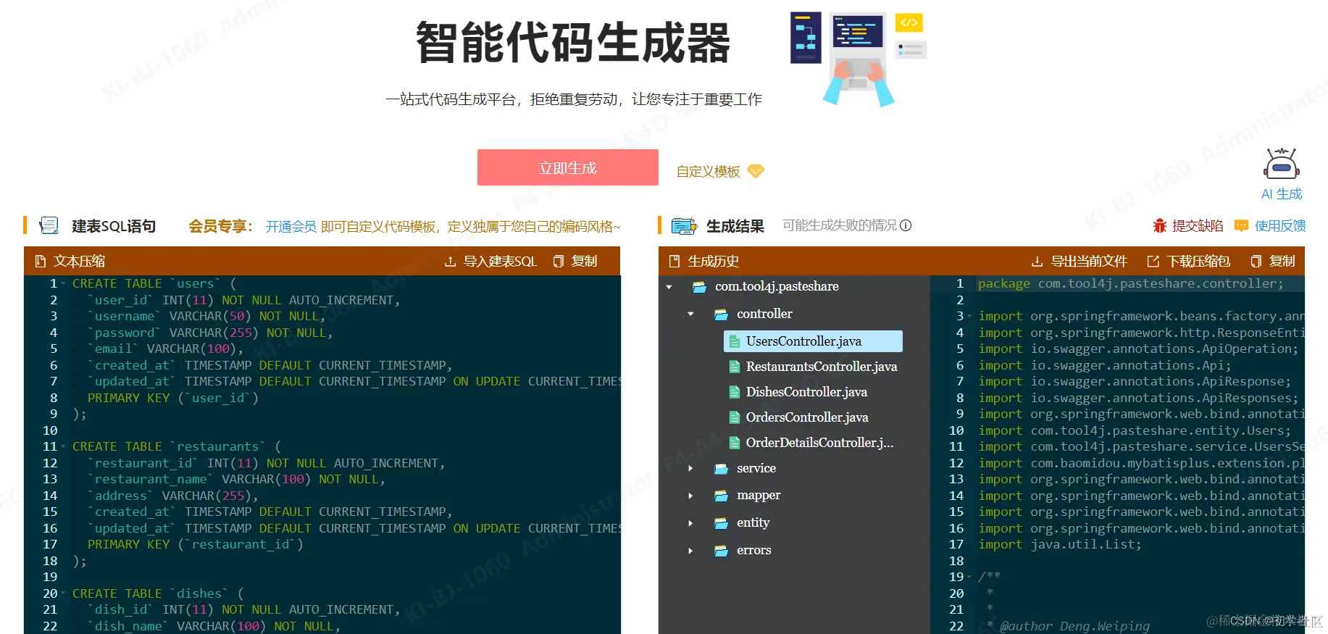
Task: Click the 开通会员 membership link
Action: [x=291, y=227]
